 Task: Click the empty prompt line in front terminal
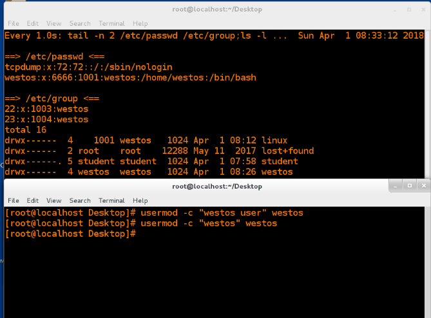pyautogui.click(x=70, y=234)
